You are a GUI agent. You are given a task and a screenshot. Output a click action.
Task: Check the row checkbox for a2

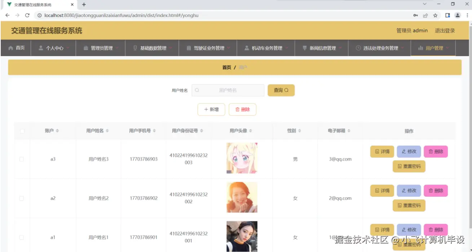22,198
